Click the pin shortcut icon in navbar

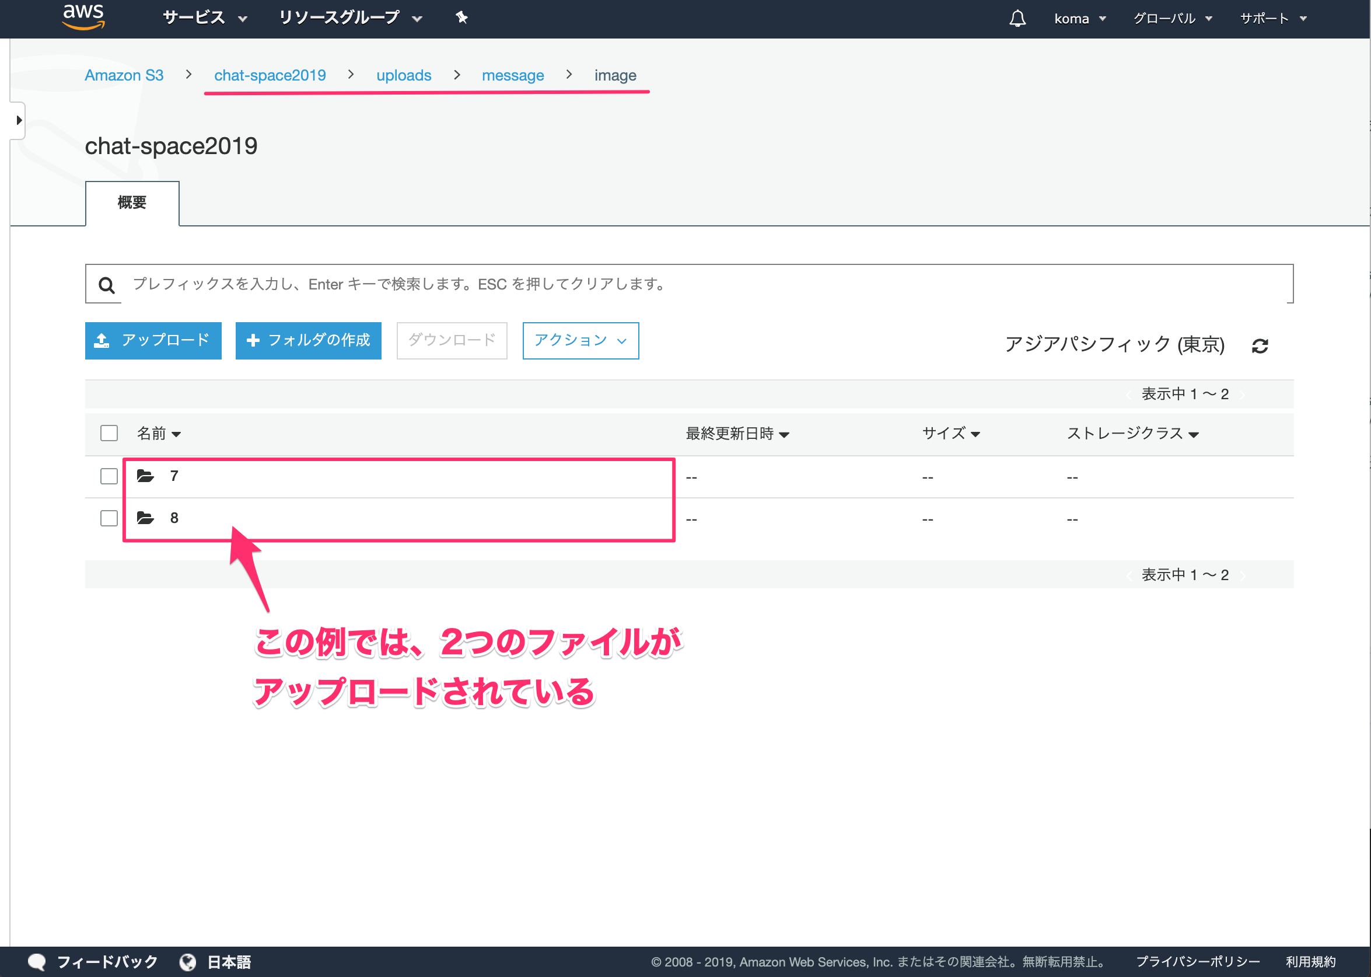click(461, 18)
